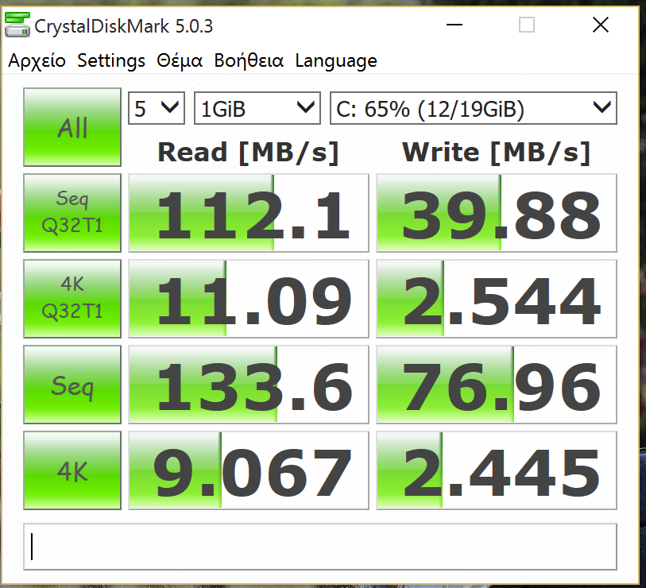The width and height of the screenshot is (646, 588).
Task: Start the Seq test
Action: tap(72, 385)
